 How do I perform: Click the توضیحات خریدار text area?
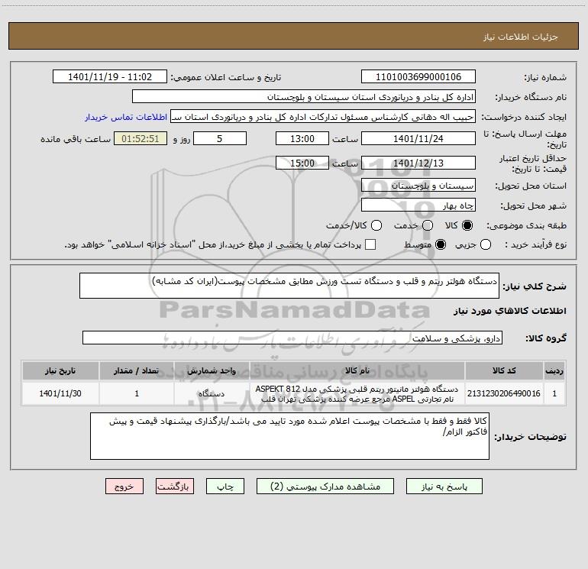coord(289,436)
